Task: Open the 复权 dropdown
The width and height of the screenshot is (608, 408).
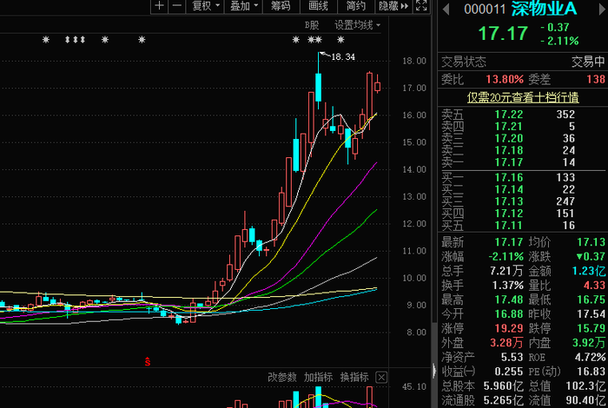Action: [206, 6]
